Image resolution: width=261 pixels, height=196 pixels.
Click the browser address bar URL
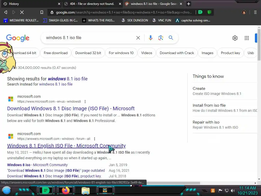pyautogui.click(x=124, y=12)
